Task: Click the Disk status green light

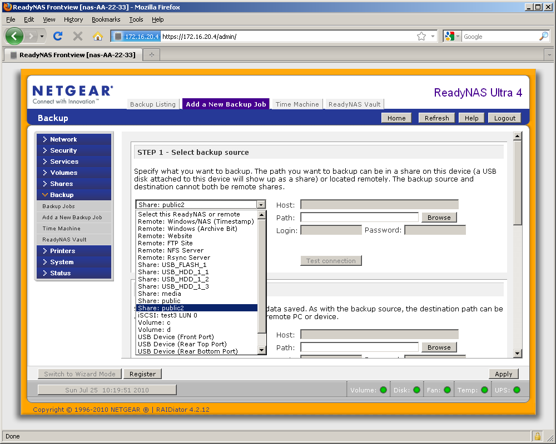Action: coord(416,390)
